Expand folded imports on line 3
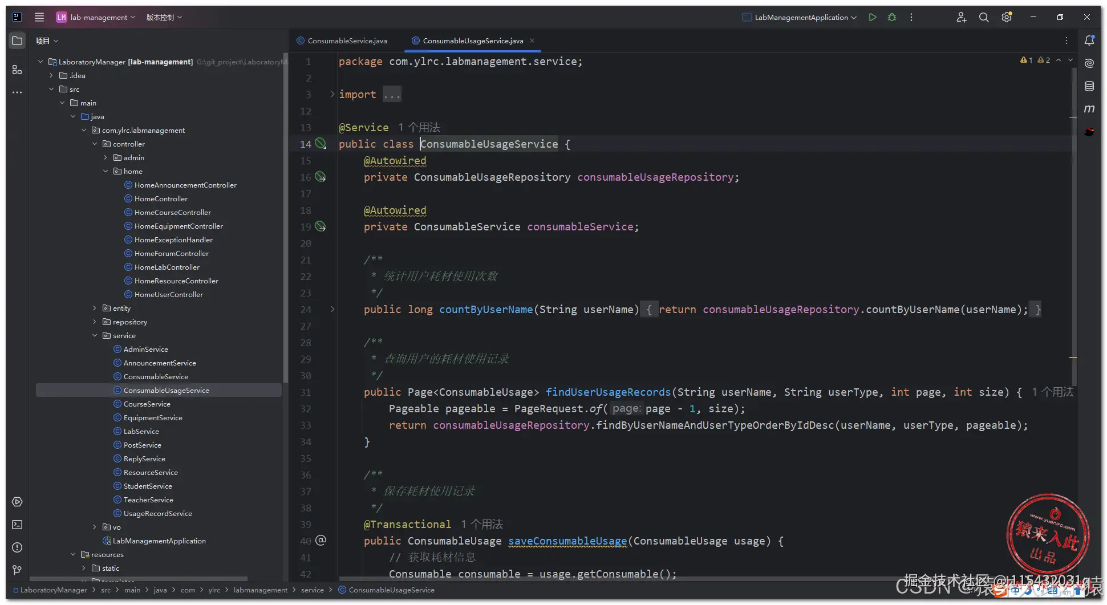 [x=332, y=94]
